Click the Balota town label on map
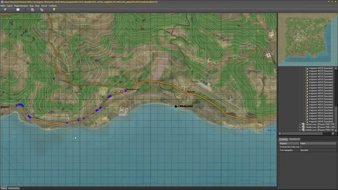 (x=191, y=92)
